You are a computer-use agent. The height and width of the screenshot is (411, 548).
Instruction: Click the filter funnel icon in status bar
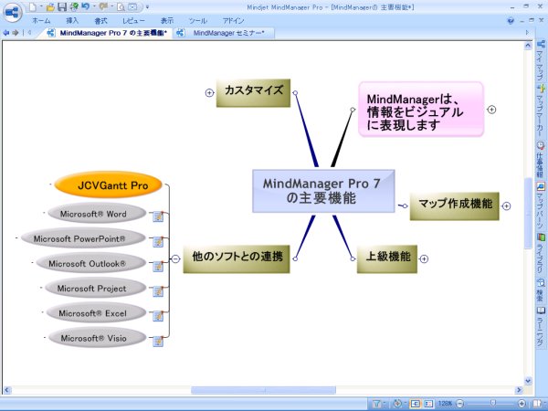[x=376, y=404]
